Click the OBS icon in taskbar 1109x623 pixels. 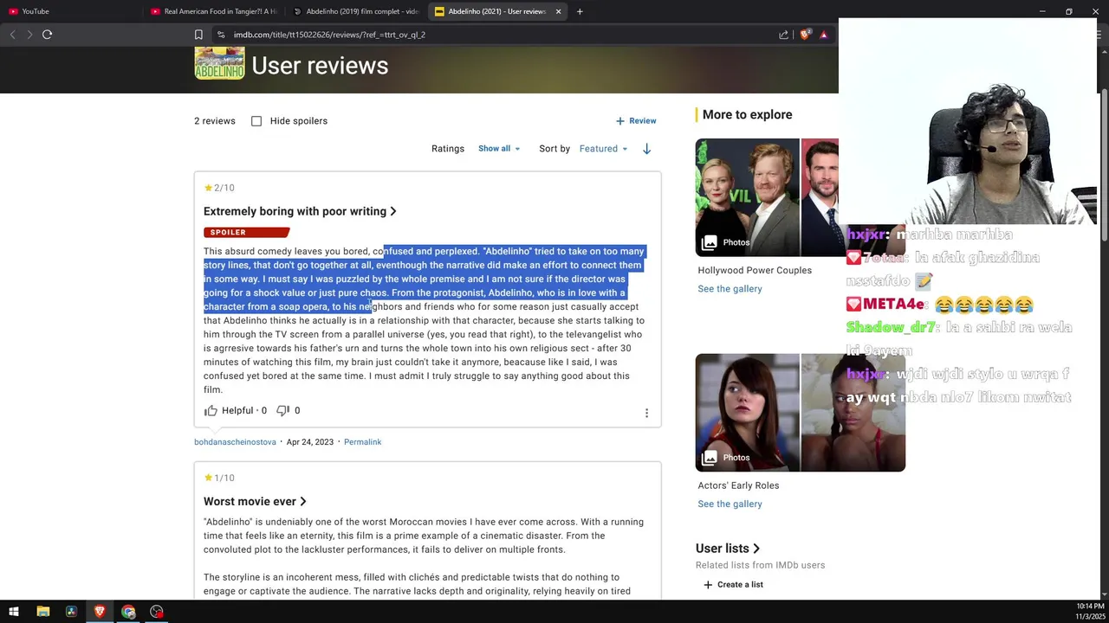[x=157, y=612]
